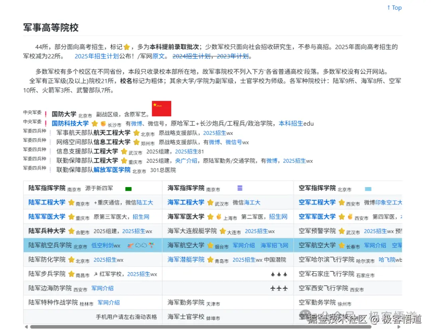Open 2025招生 link in 航天工程大学 row

215,133
